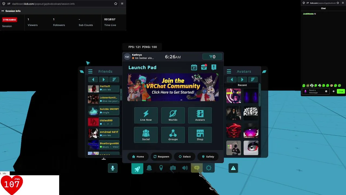Open the Shop tile
This screenshot has width=346, height=195.
(200, 135)
